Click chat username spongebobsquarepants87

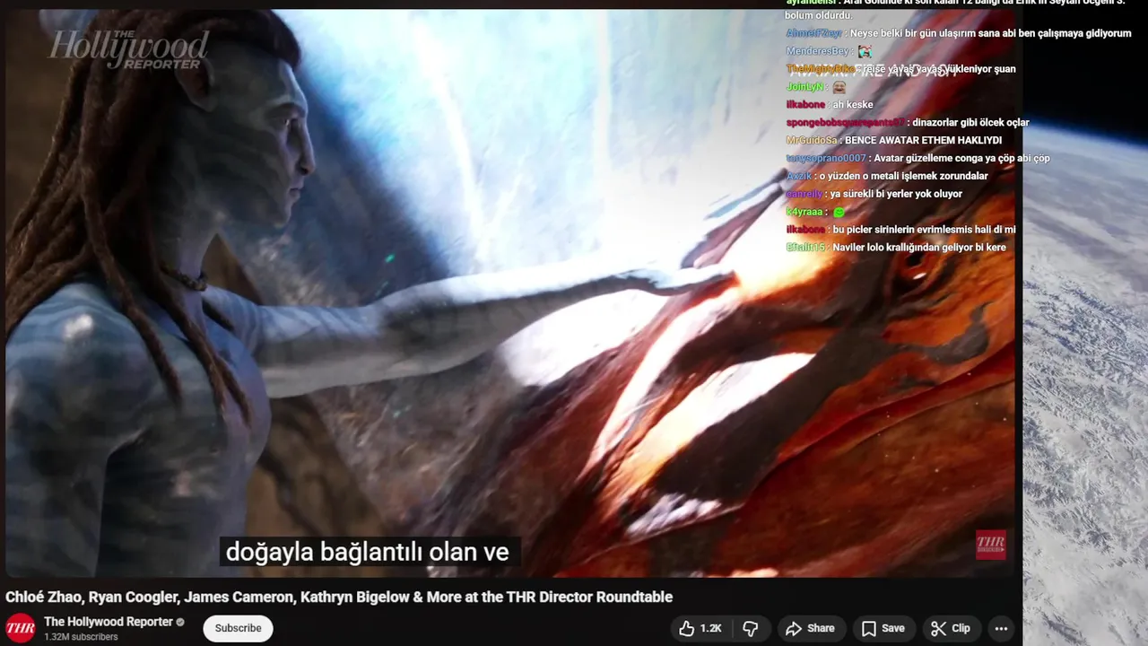846,123
